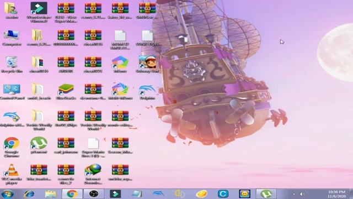Select the Yoshis Woolly World folder
353x199 pixels.
click(39, 120)
